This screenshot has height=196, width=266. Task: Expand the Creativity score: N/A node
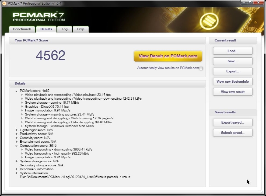pos(17,138)
